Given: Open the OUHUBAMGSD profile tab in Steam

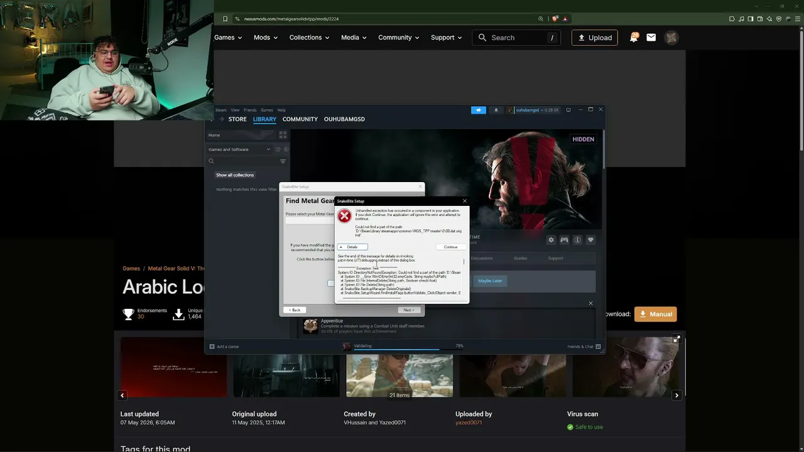Looking at the screenshot, I should (344, 119).
